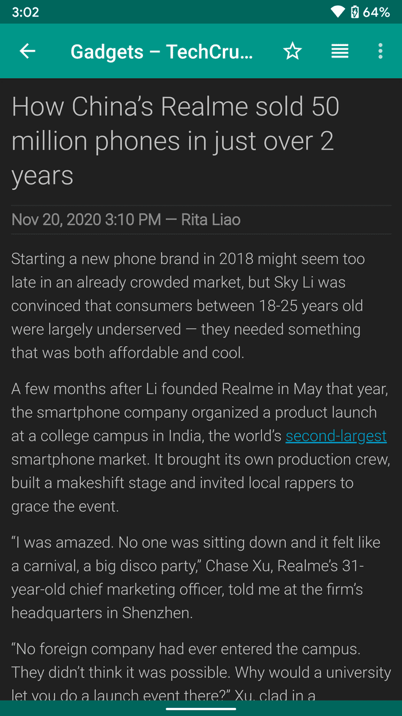Tap the 64% battery percentage
This screenshot has width=402, height=716.
pyautogui.click(x=377, y=12)
